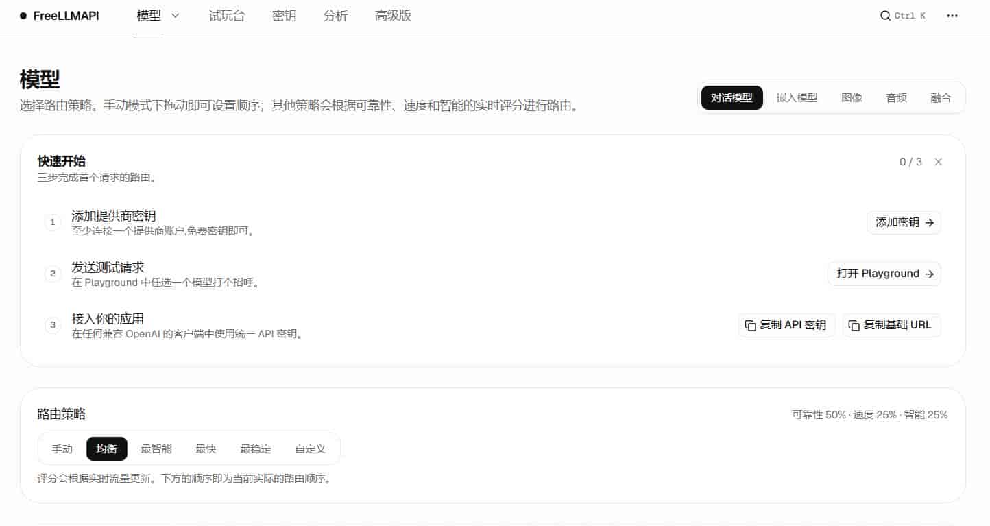Click the arrow in 打开 Playground button

[x=929, y=274]
